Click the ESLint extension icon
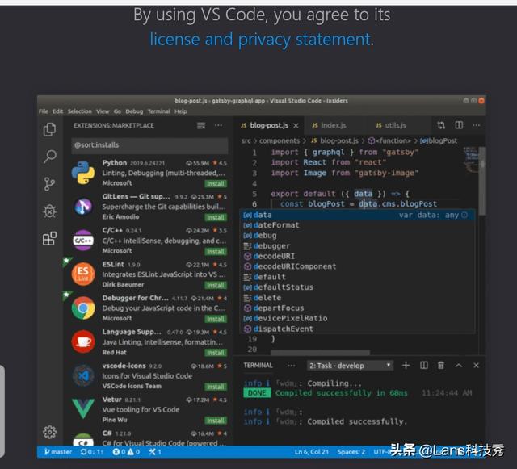Viewport: 517px width, 469px height. [83, 274]
